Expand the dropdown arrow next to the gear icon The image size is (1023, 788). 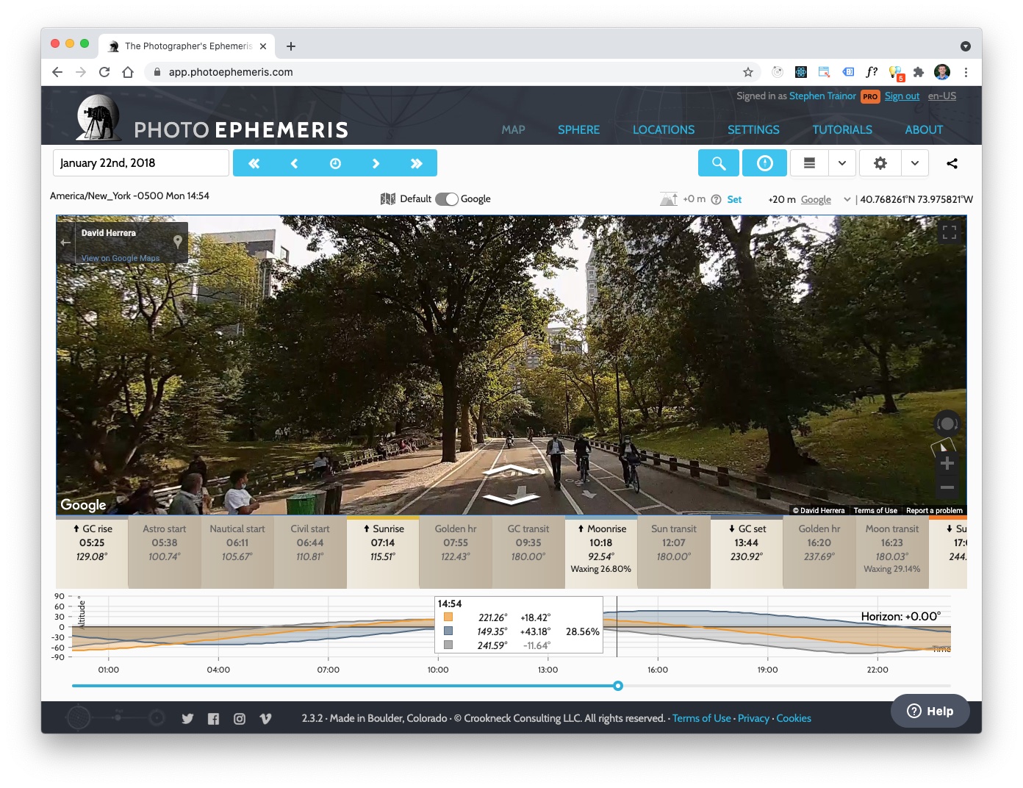click(915, 163)
